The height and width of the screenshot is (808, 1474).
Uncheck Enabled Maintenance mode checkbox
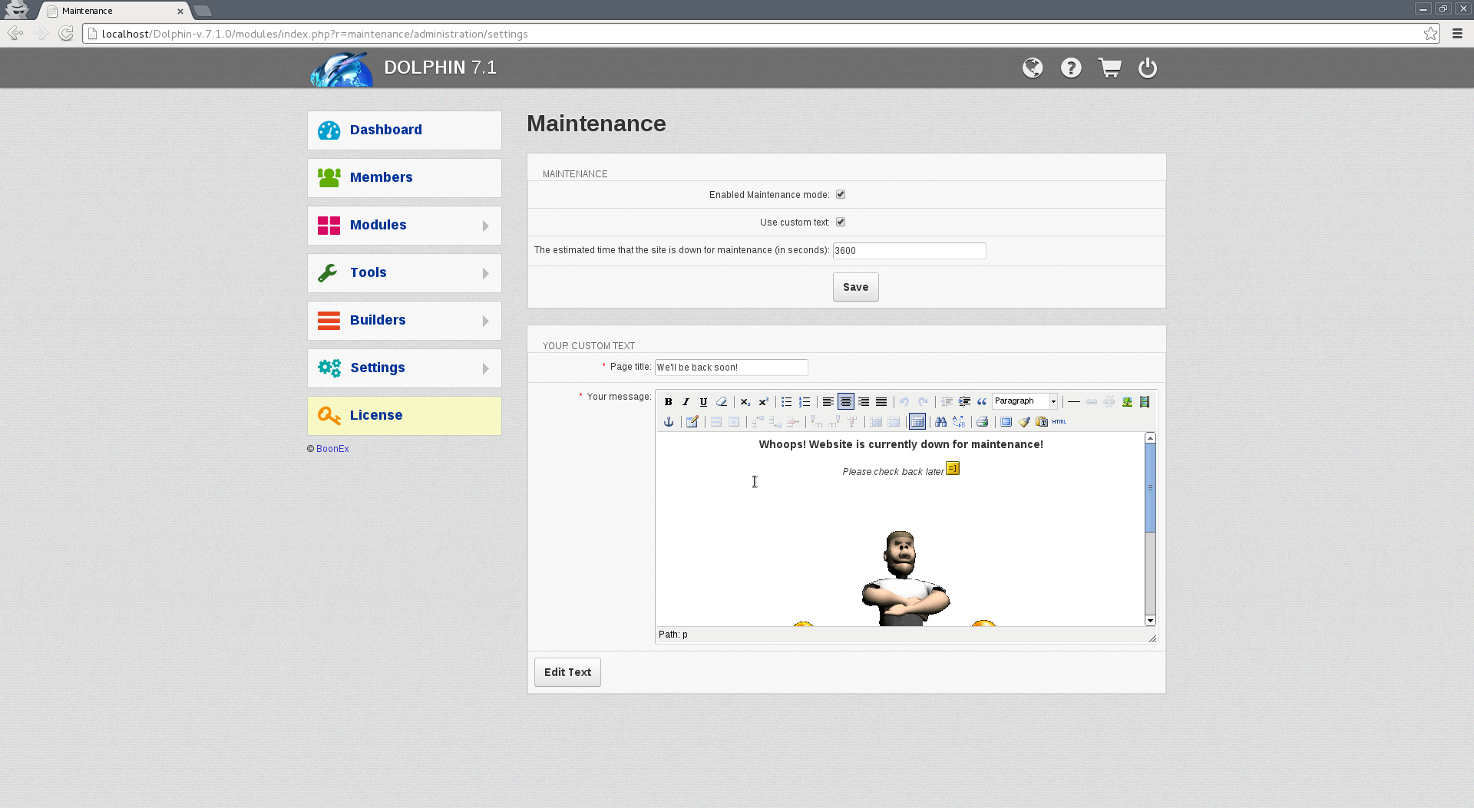coord(841,195)
